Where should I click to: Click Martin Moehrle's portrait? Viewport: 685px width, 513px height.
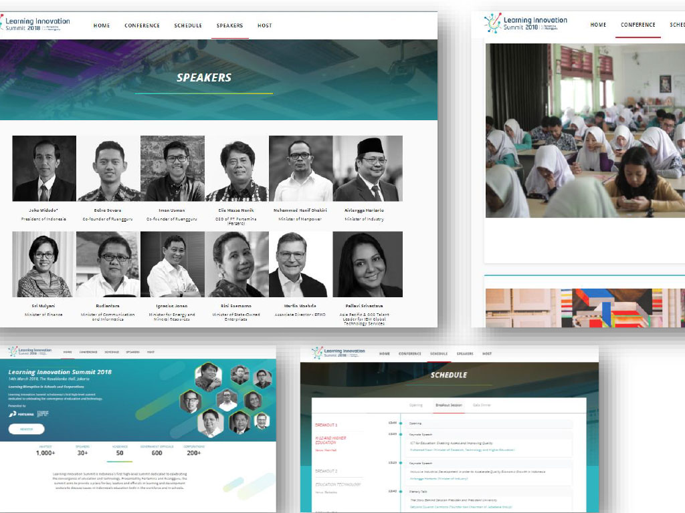point(301,265)
